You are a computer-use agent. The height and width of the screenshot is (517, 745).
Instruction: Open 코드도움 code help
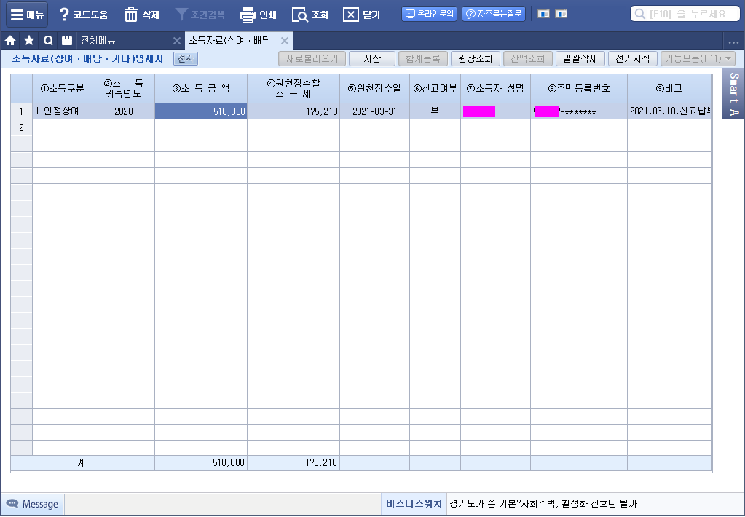tap(83, 15)
